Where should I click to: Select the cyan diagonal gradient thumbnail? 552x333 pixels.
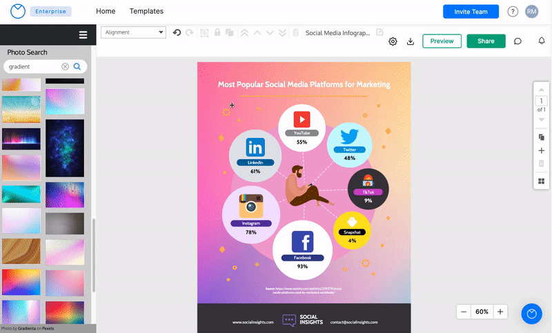(x=21, y=194)
